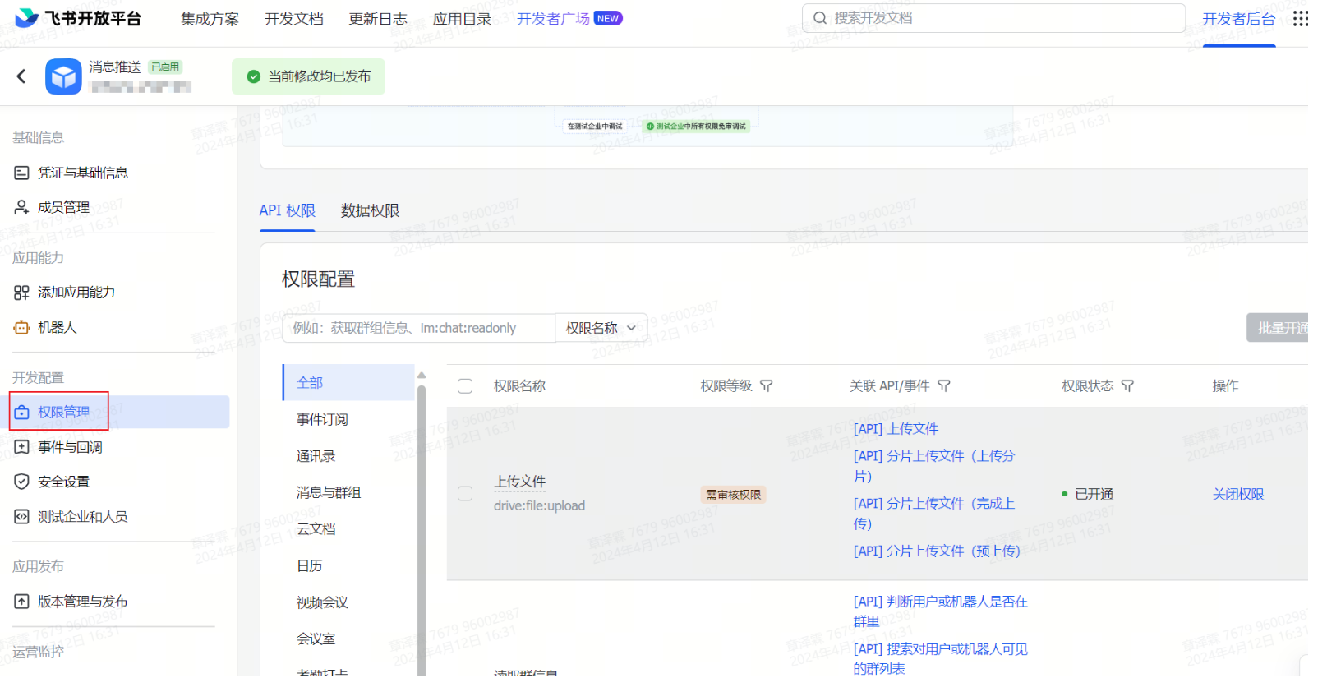Click the Feishu Open Platform logo
This screenshot has width=1327, height=678.
[78, 18]
